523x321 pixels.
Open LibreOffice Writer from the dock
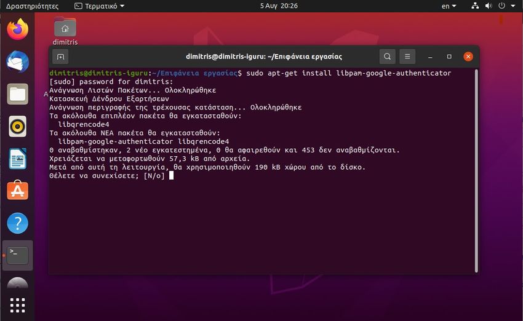(x=18, y=159)
